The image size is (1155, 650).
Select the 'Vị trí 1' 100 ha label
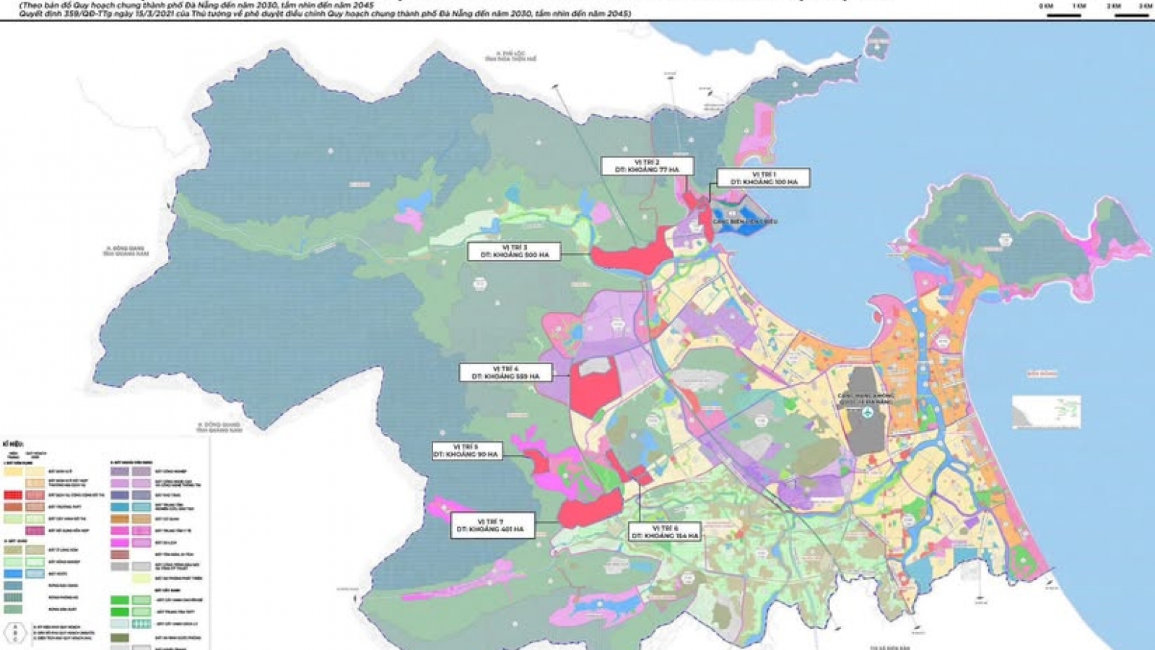click(x=763, y=178)
